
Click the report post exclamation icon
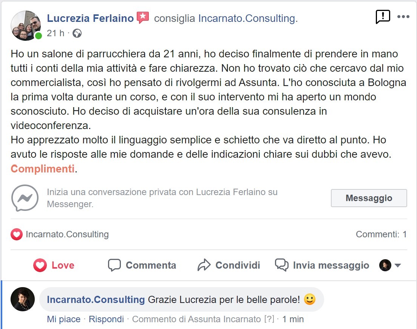(x=383, y=17)
